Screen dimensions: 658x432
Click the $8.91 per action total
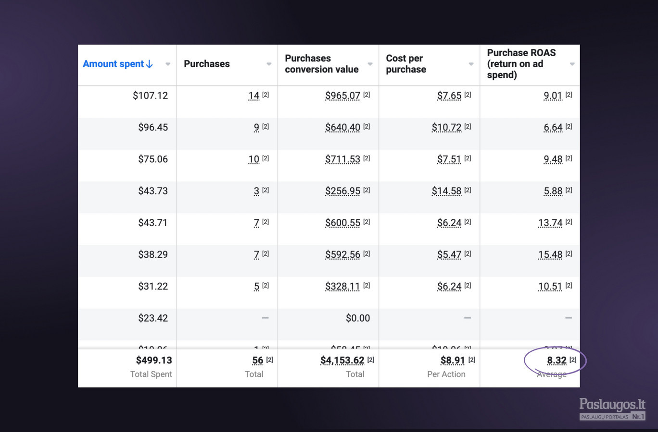pyautogui.click(x=453, y=360)
